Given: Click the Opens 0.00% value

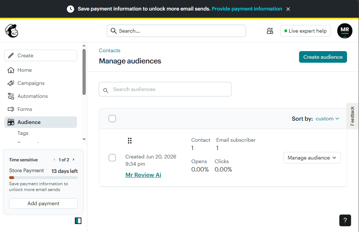Looking at the screenshot, I should [x=200, y=169].
